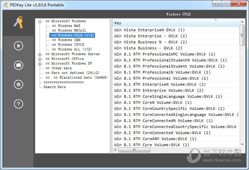Image resolution: width=249 pixels, height=170 pixels.
Task: Select Win 8.1 RTM CoreConnected Volume row
Action: coord(176,133)
